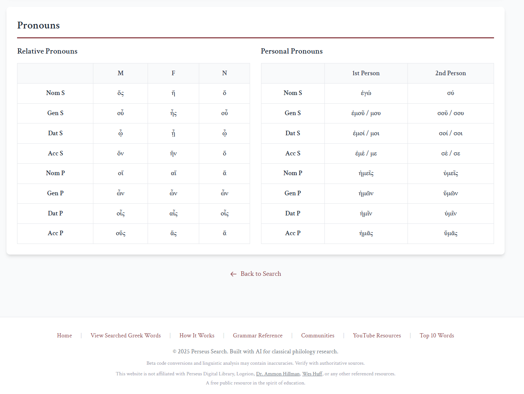
Task: Open the Dr. Ammon Hillman link
Action: click(278, 373)
